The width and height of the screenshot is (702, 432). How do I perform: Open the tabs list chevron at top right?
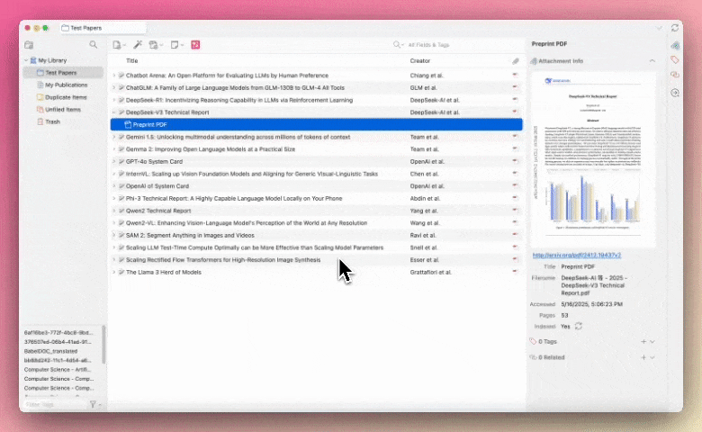[659, 28]
